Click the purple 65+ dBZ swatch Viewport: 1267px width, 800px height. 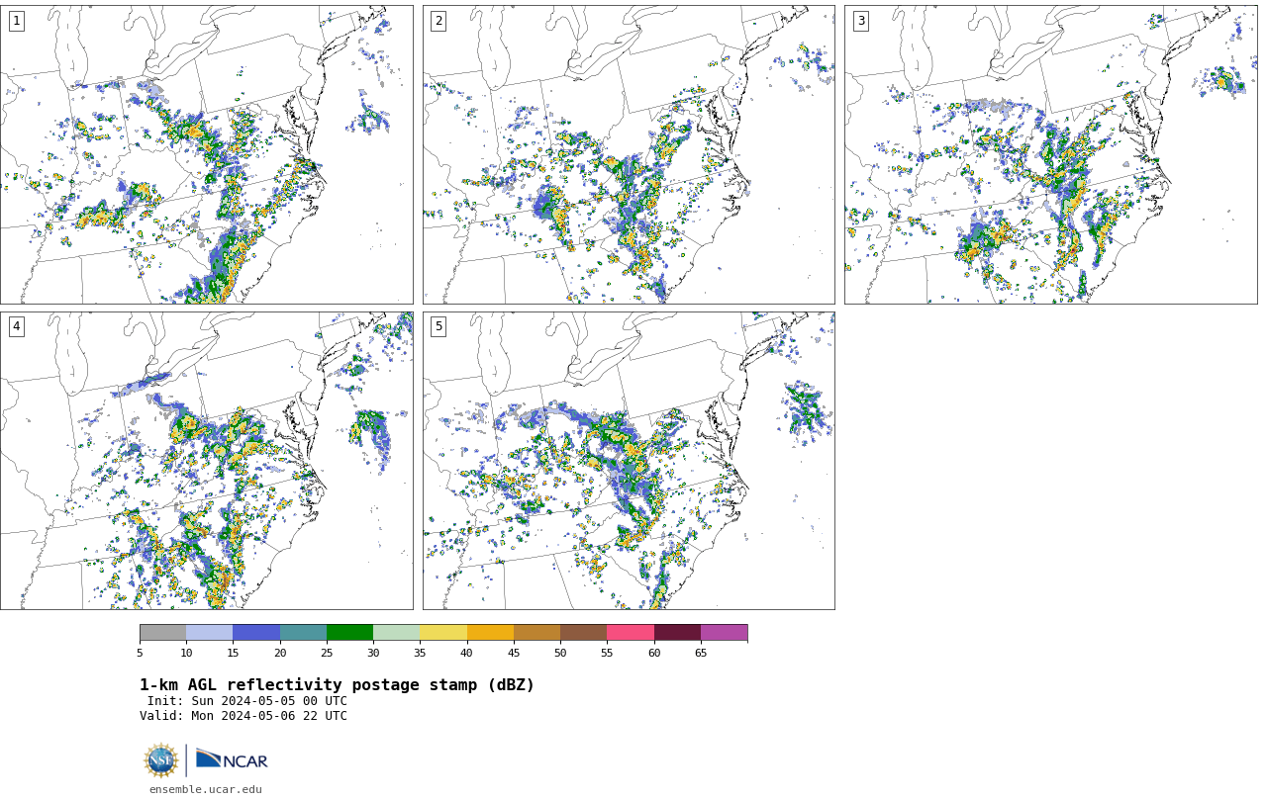(x=724, y=633)
